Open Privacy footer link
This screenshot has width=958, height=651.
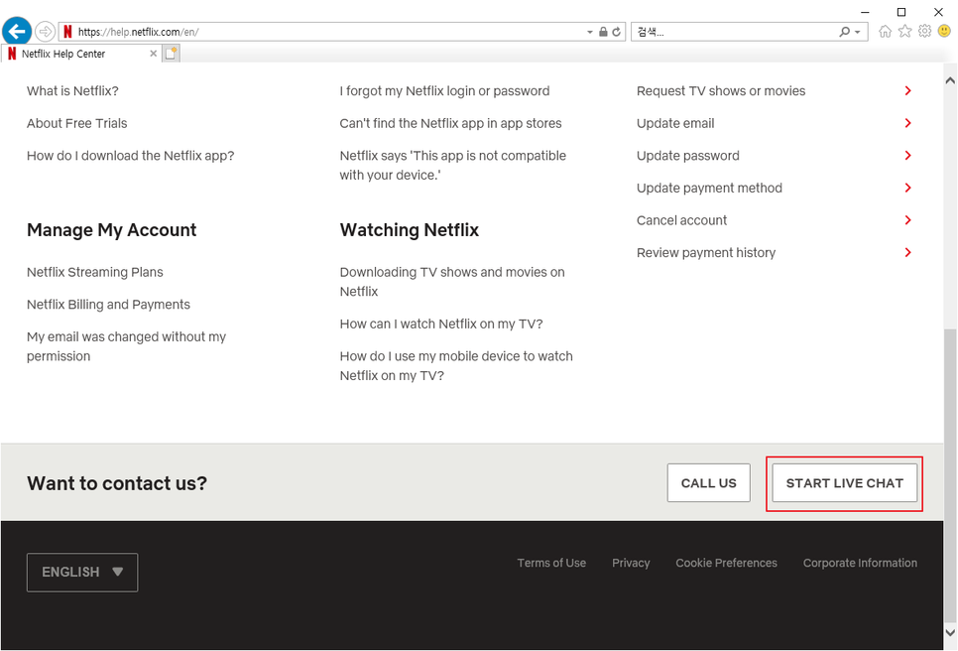[631, 563]
